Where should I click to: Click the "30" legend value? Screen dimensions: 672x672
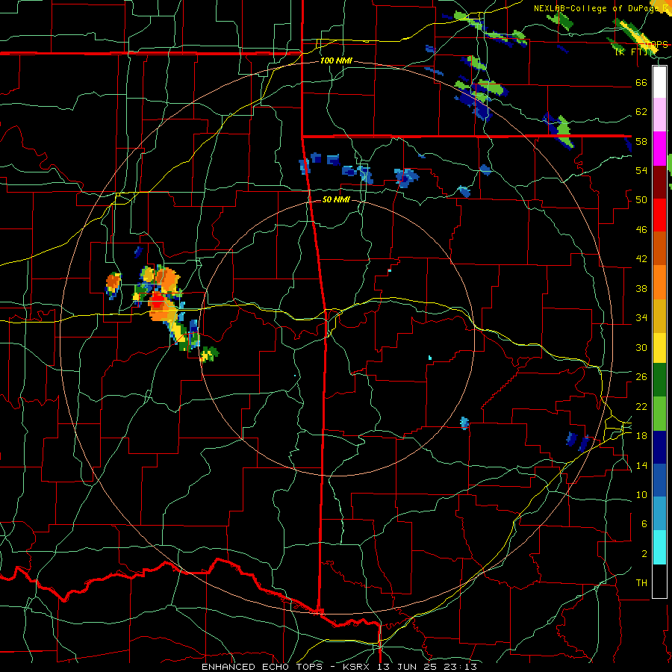pyautogui.click(x=641, y=347)
